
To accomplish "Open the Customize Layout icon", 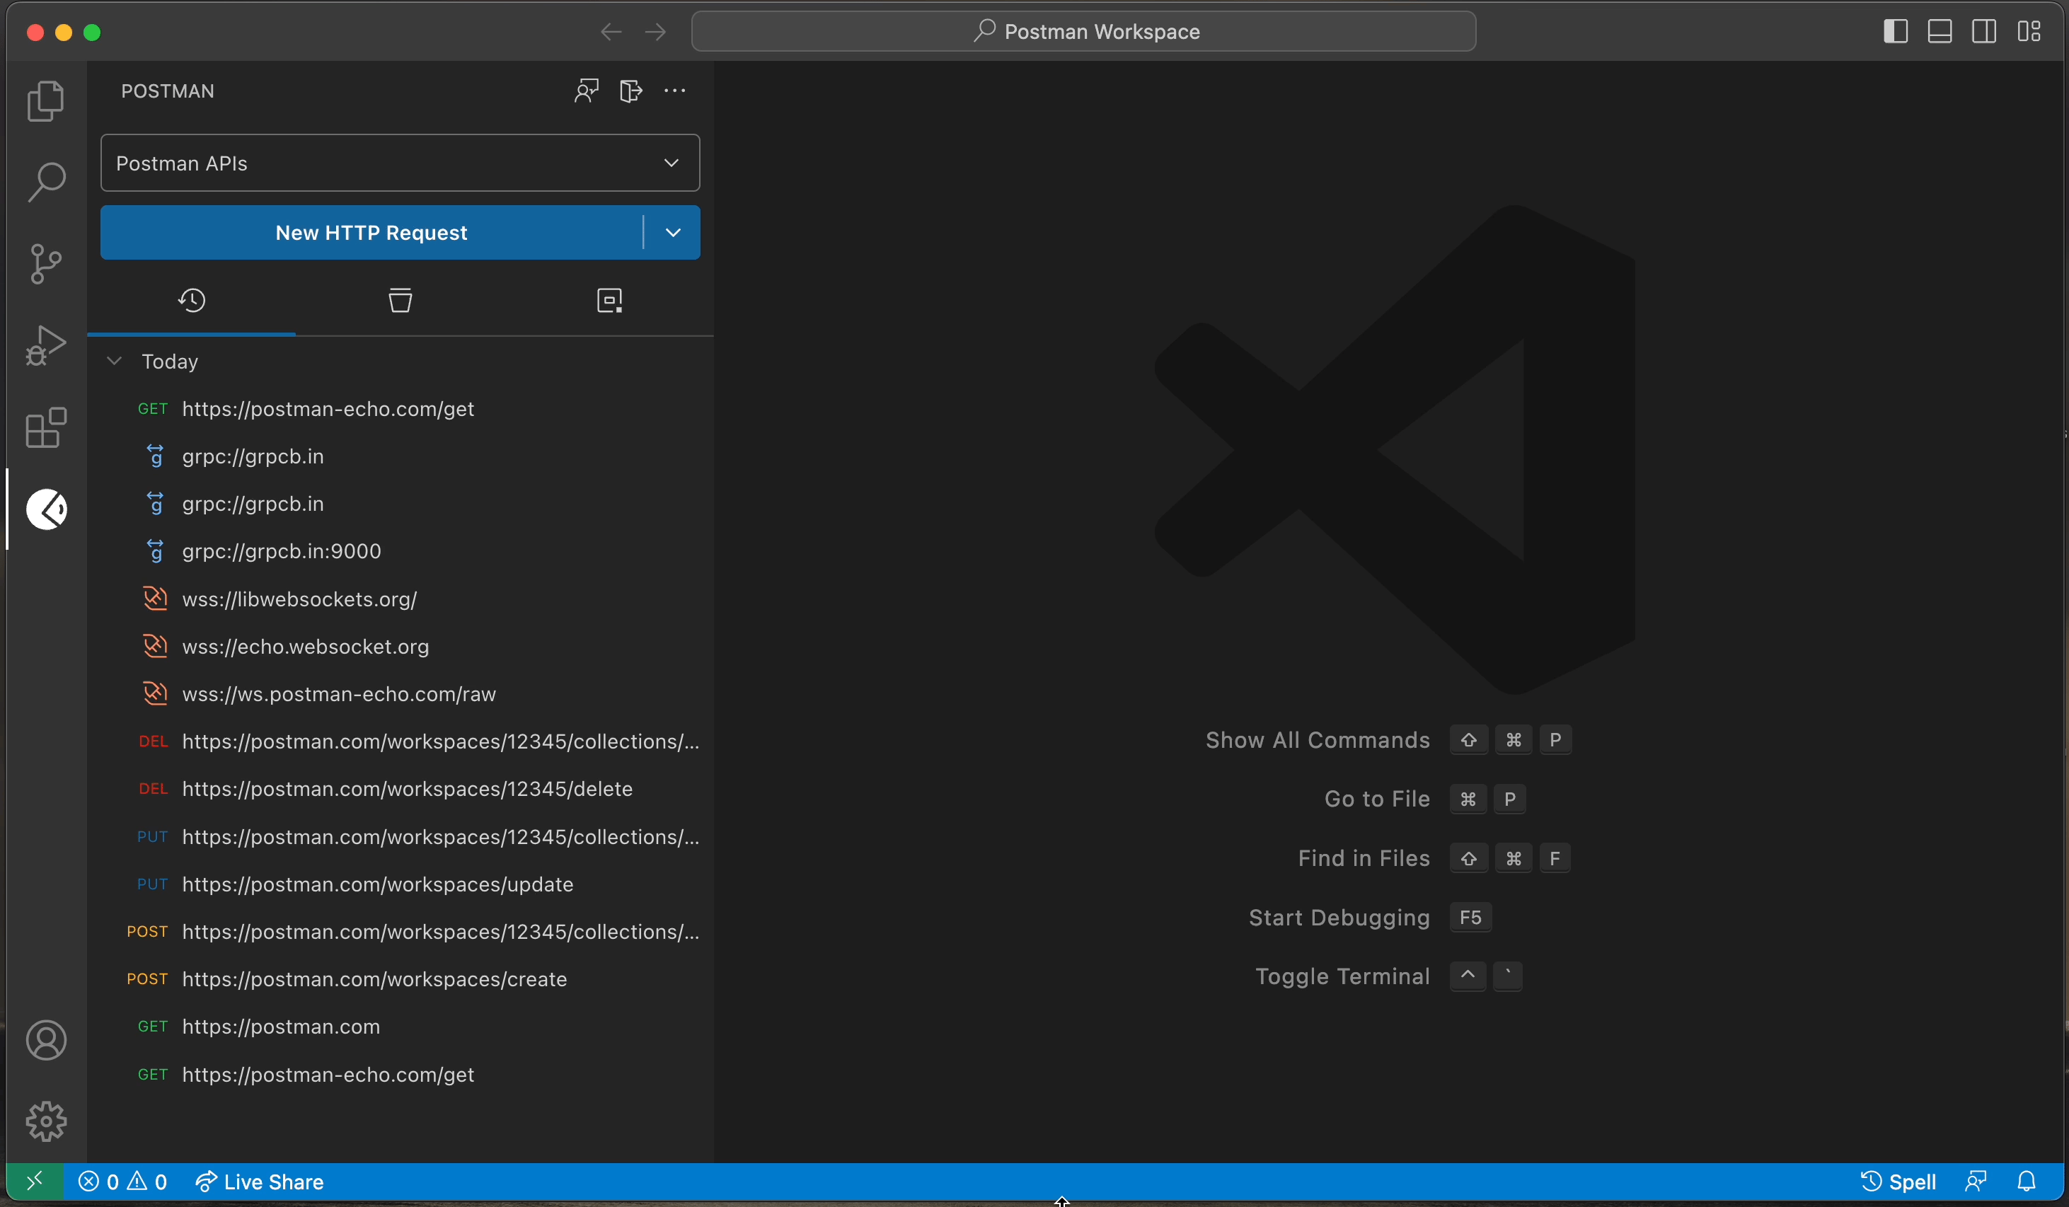I will coord(2029,32).
